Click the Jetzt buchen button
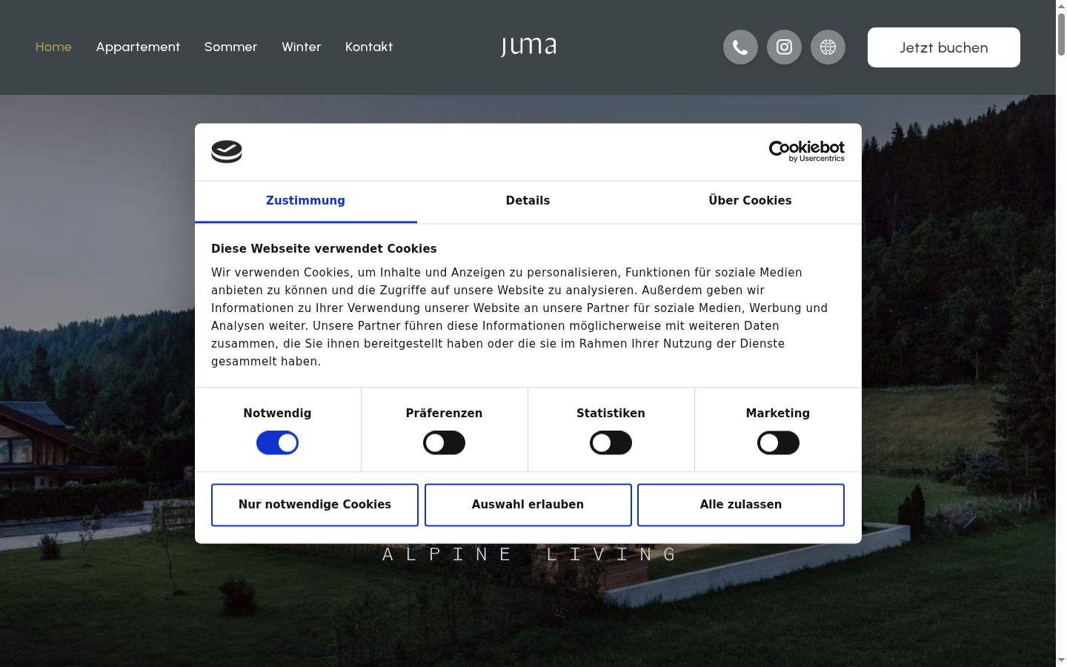Screen dimensions: 1067x667 point(944,47)
